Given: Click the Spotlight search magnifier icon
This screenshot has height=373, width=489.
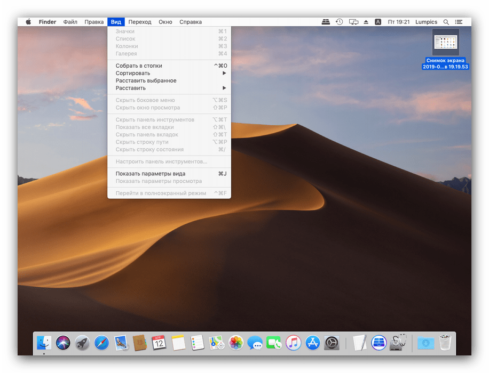Looking at the screenshot, I should (446, 22).
